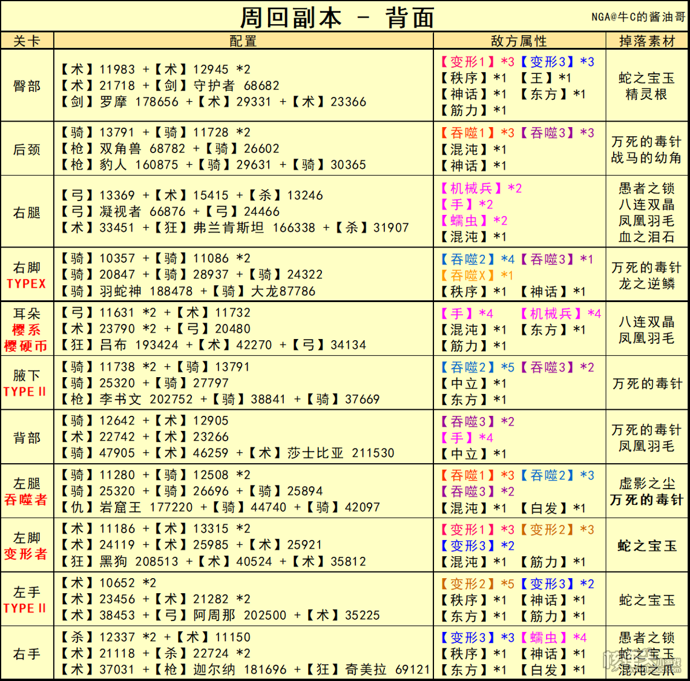Click 吕布 193424 entry
Image resolution: width=690 pixels, height=681 pixels.
[x=139, y=344]
